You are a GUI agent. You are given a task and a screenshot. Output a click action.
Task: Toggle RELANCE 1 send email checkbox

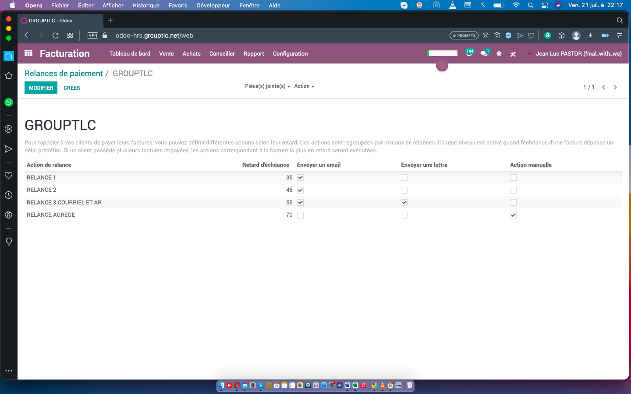300,178
